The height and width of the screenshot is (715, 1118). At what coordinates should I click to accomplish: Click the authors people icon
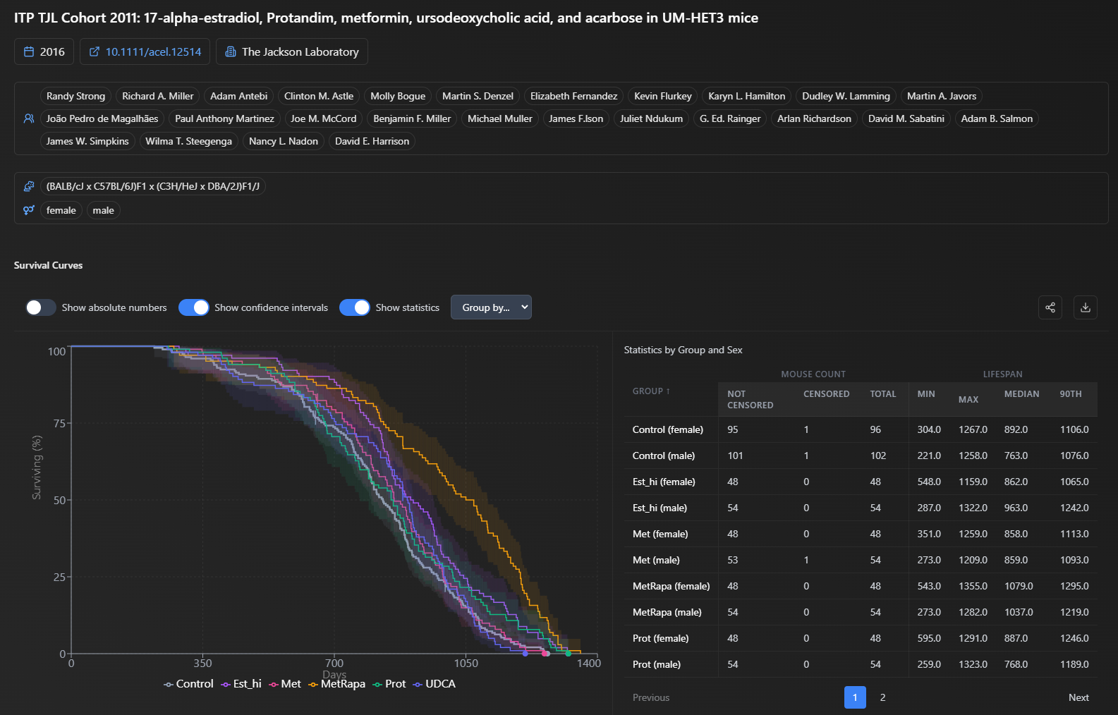[29, 118]
